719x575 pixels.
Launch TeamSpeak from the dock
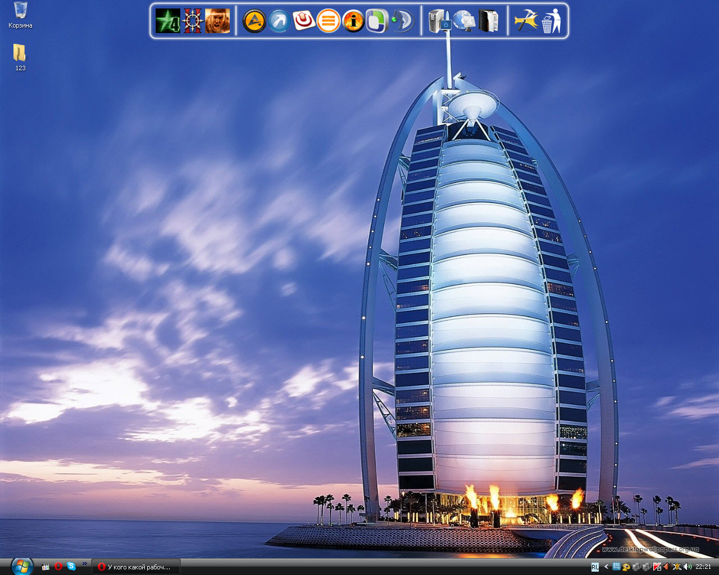coord(402,21)
